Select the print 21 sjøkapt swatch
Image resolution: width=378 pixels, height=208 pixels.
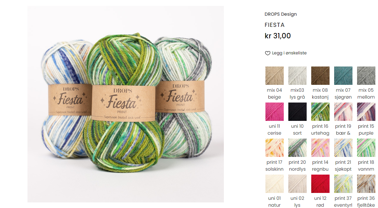(343, 148)
